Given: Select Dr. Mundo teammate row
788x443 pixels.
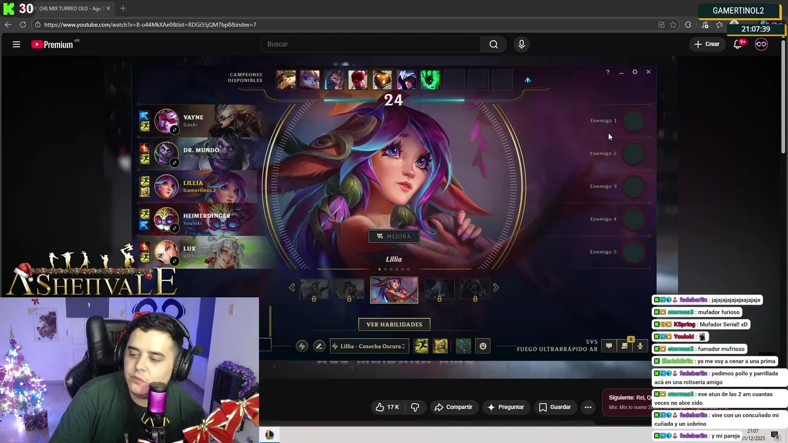Looking at the screenshot, I should tap(201, 154).
